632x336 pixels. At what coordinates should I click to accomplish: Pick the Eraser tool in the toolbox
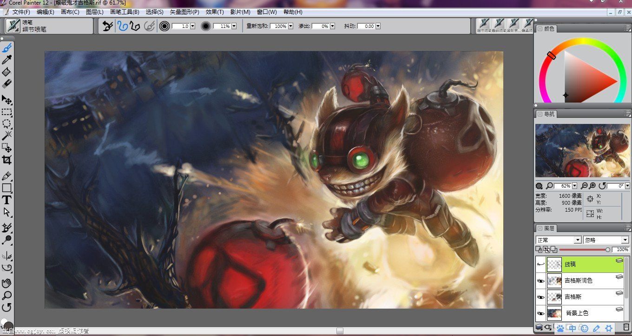(x=7, y=84)
